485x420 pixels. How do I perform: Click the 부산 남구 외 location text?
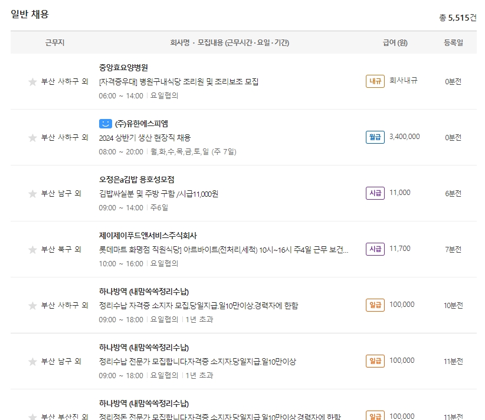tap(61, 193)
